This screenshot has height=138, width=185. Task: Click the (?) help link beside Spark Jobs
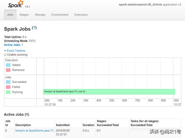[x=34, y=28]
